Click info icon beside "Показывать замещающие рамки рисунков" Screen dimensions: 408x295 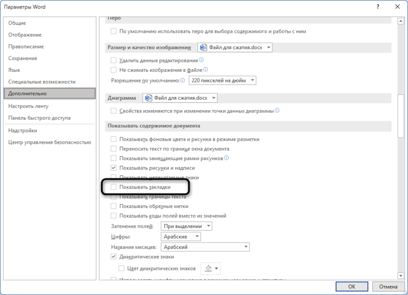227,158
